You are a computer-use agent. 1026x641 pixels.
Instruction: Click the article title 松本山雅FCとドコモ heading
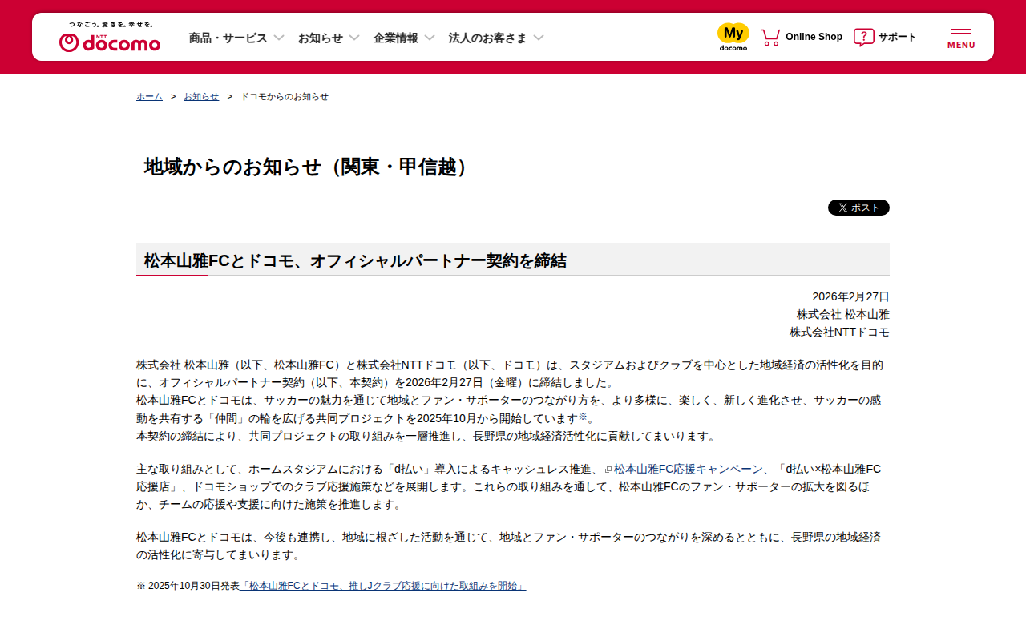click(x=355, y=260)
